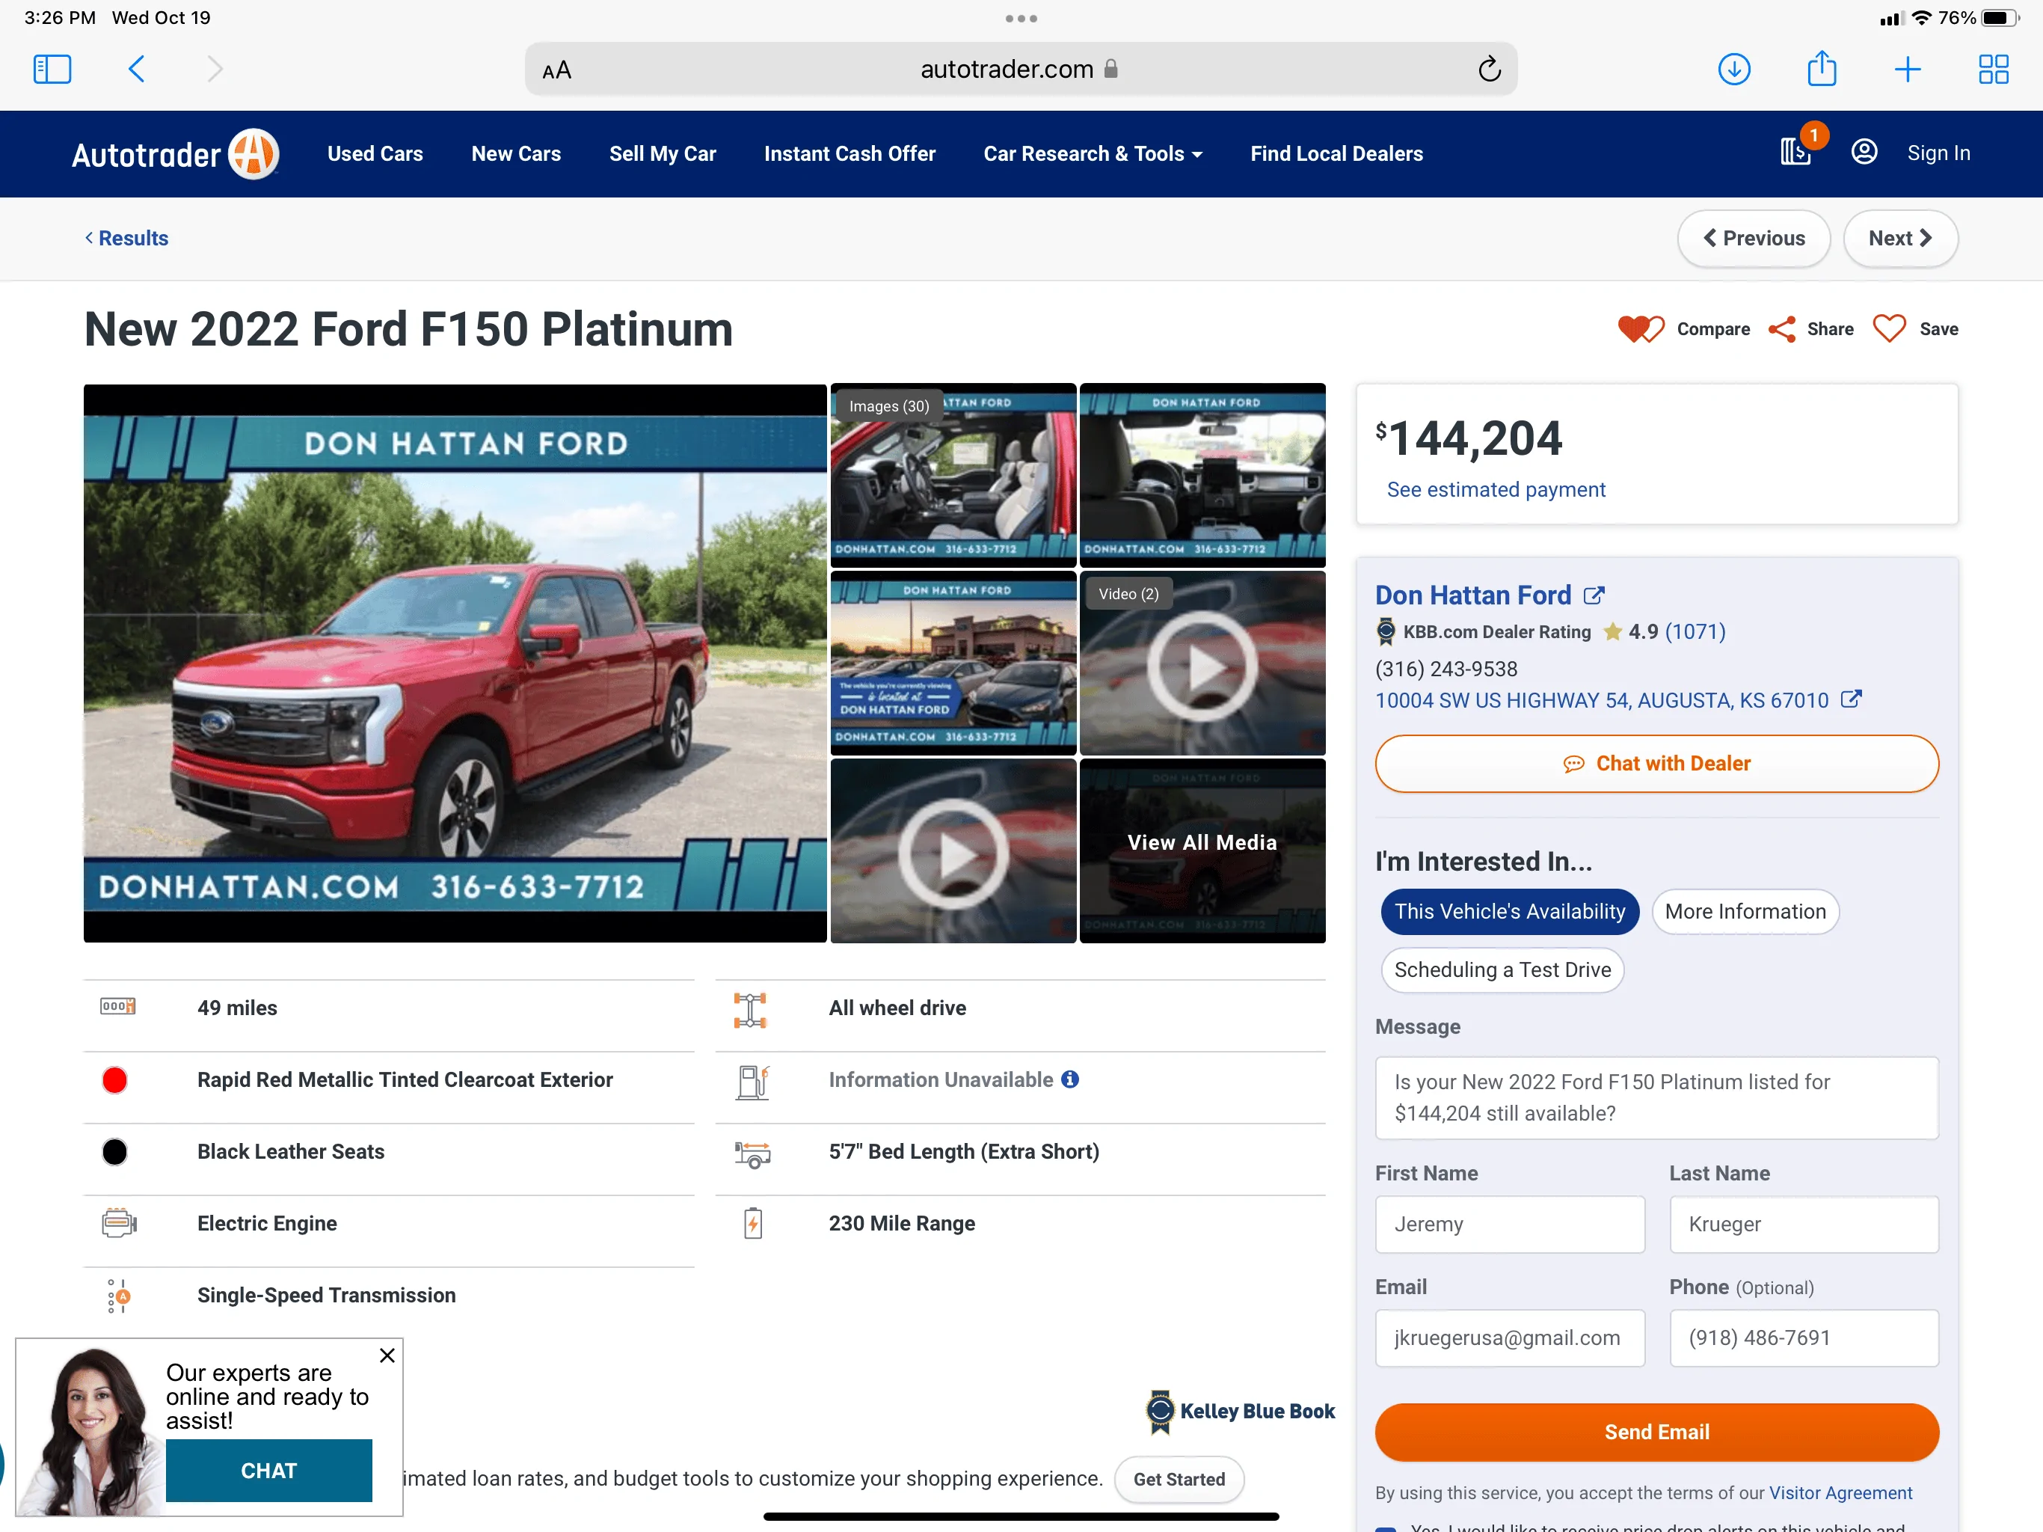Viewport: 2043px width, 1532px height.
Task: Open the Sell My Car menu
Action: click(x=663, y=153)
